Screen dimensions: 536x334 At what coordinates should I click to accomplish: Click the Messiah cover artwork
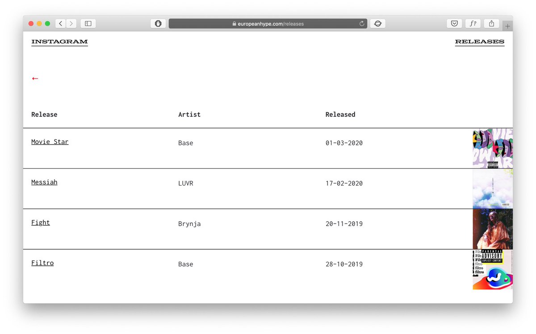(493, 189)
